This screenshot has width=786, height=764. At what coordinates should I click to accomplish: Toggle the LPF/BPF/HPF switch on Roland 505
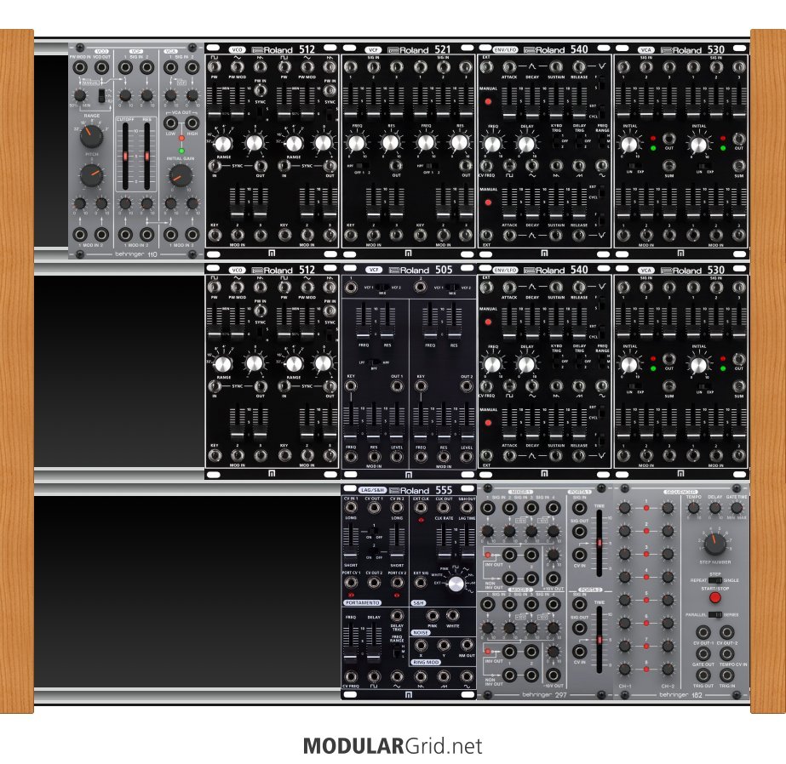(374, 362)
